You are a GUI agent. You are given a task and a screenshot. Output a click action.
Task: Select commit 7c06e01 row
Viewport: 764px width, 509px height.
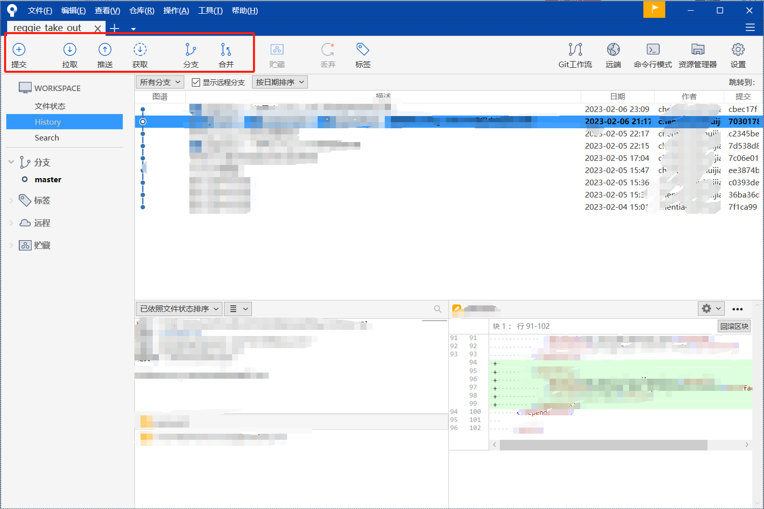click(448, 158)
